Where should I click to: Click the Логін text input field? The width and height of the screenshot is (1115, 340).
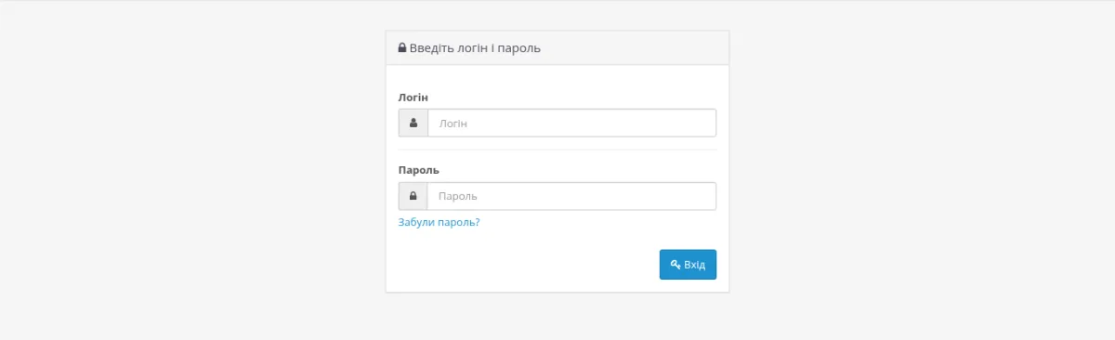point(571,123)
